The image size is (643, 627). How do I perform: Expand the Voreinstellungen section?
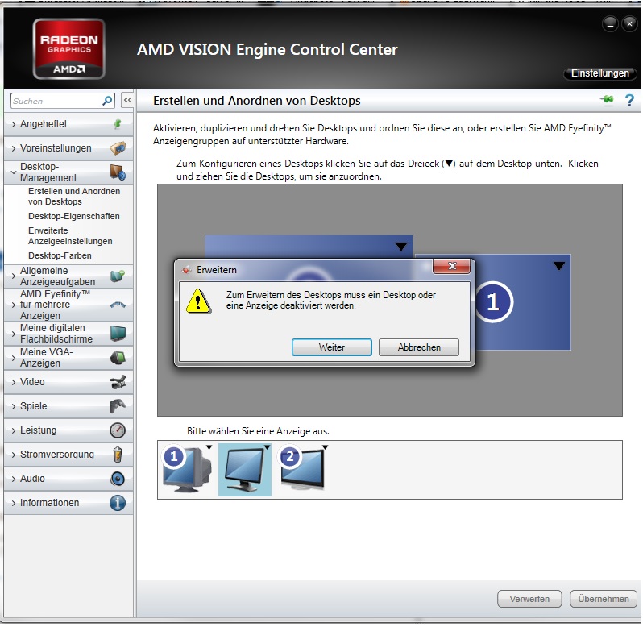pos(14,148)
